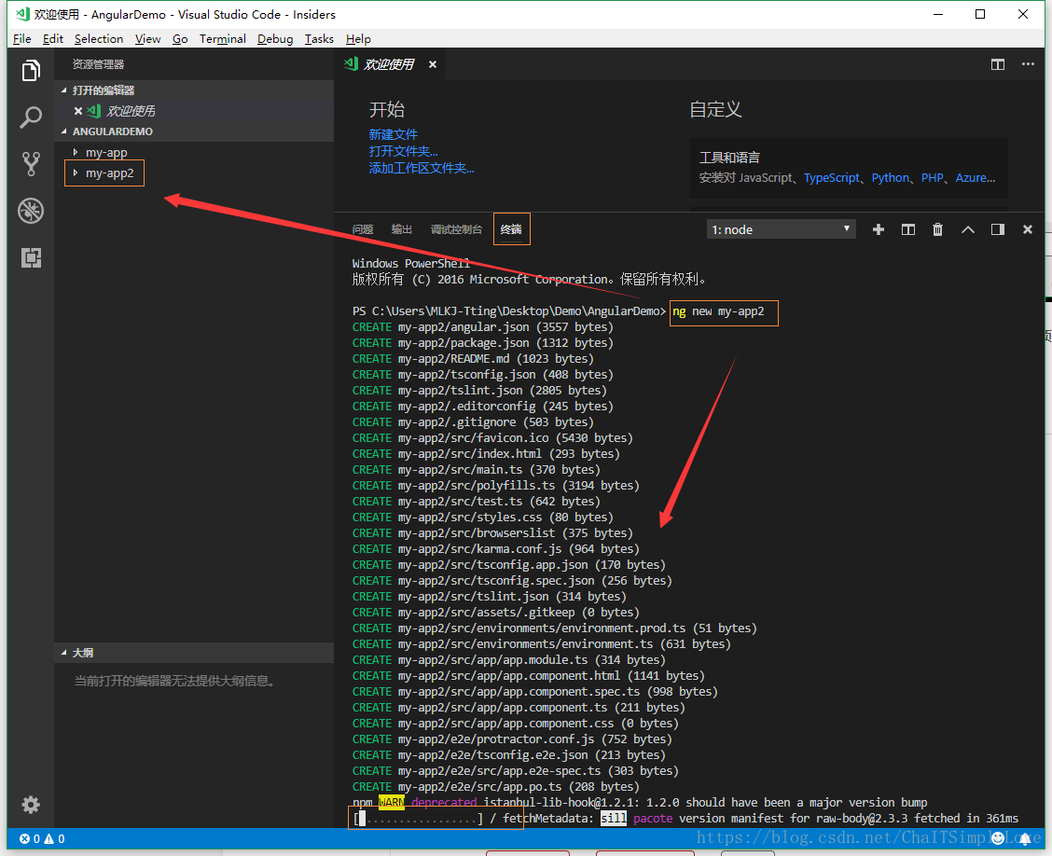Switch to the 问题 problems tab
1052x856 pixels.
tap(363, 229)
